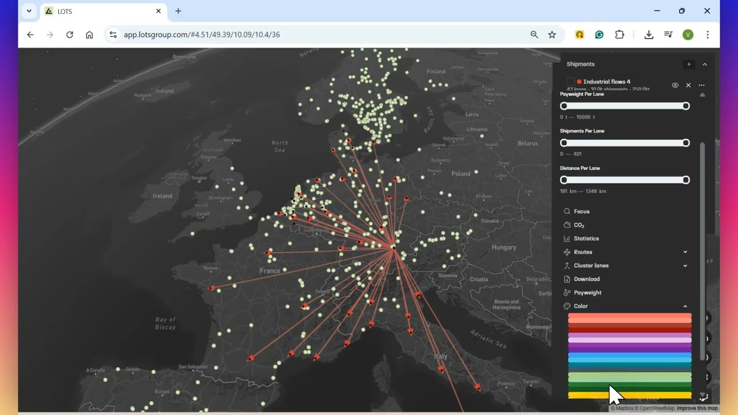
Task: Go back in the browser
Action: (30, 35)
